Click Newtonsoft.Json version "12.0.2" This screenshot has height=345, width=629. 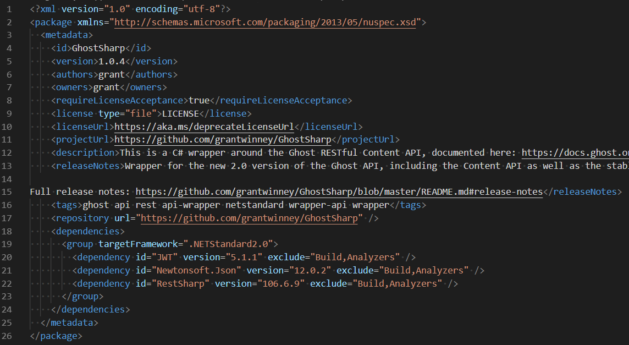click(x=310, y=271)
